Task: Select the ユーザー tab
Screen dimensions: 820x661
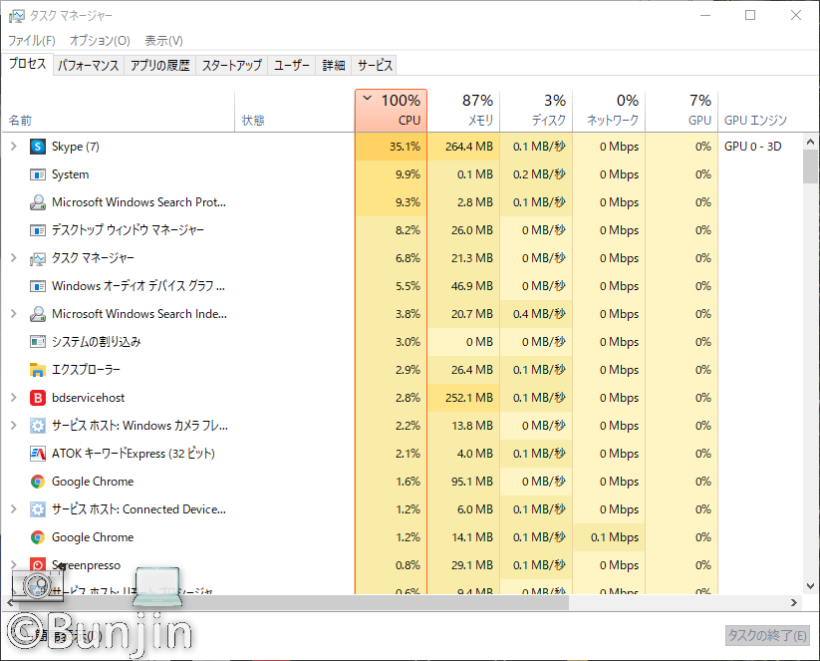Action: point(292,66)
